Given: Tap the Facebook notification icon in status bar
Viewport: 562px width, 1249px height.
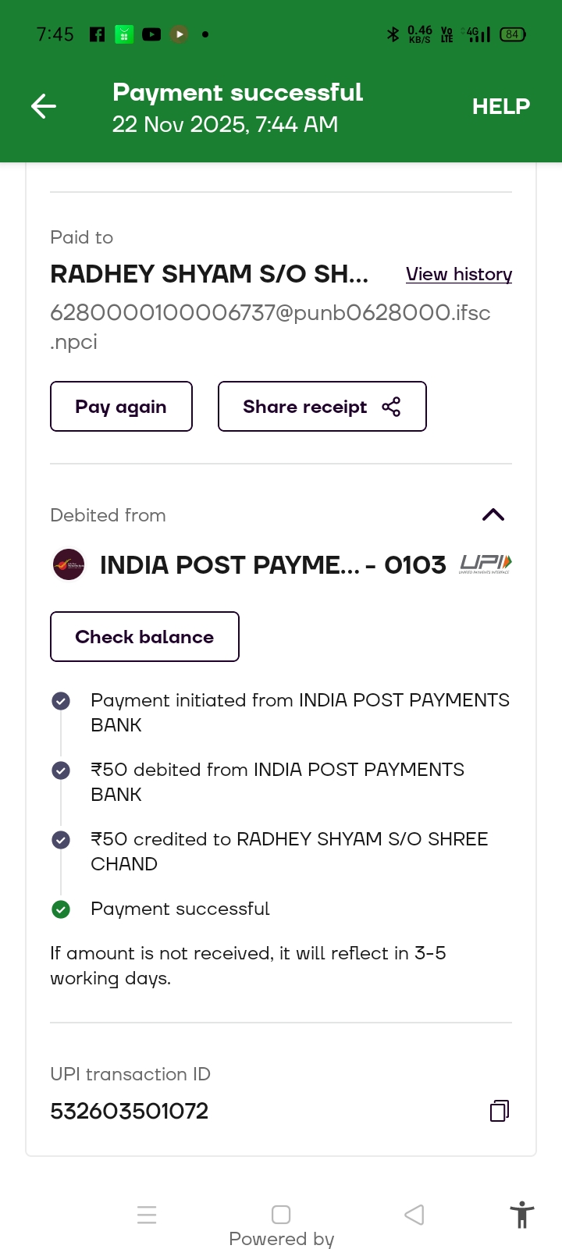Looking at the screenshot, I should (x=98, y=34).
